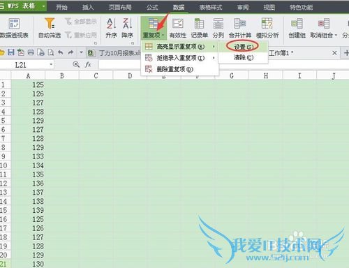This screenshot has width=349, height=268.
Task: Click 设置(S) in the submenu
Action: click(x=244, y=47)
